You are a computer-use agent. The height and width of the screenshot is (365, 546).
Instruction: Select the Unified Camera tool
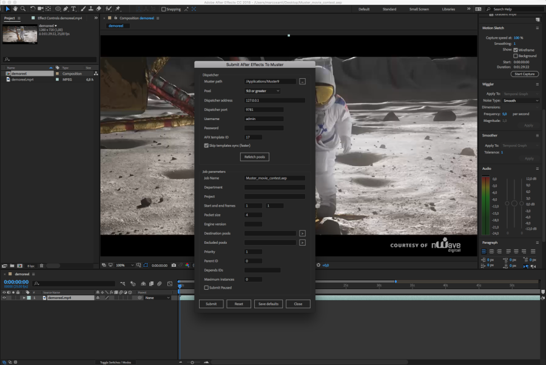(x=41, y=8)
